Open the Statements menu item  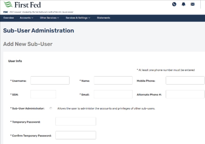point(103,18)
